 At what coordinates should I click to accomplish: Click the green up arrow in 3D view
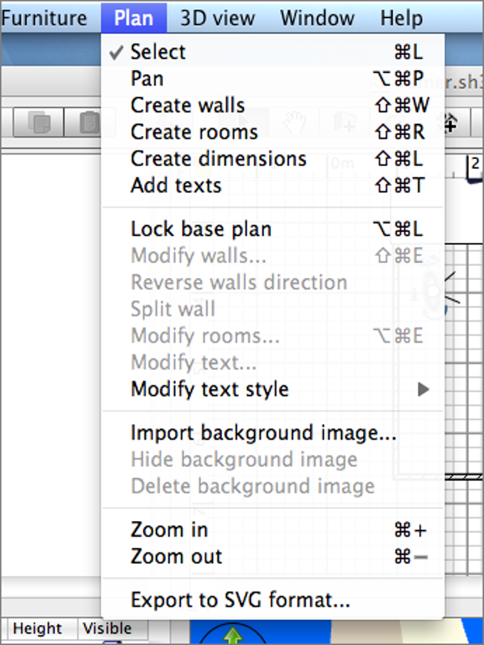[x=232, y=635]
